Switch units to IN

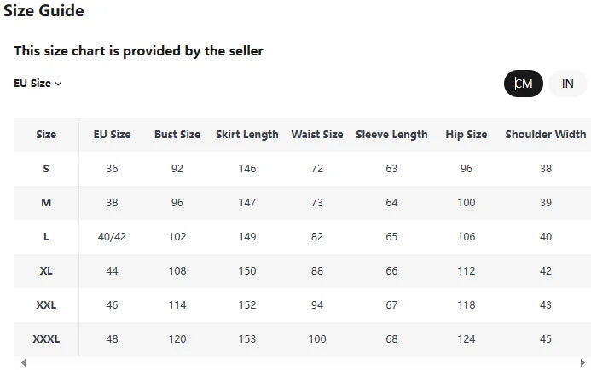coord(567,84)
